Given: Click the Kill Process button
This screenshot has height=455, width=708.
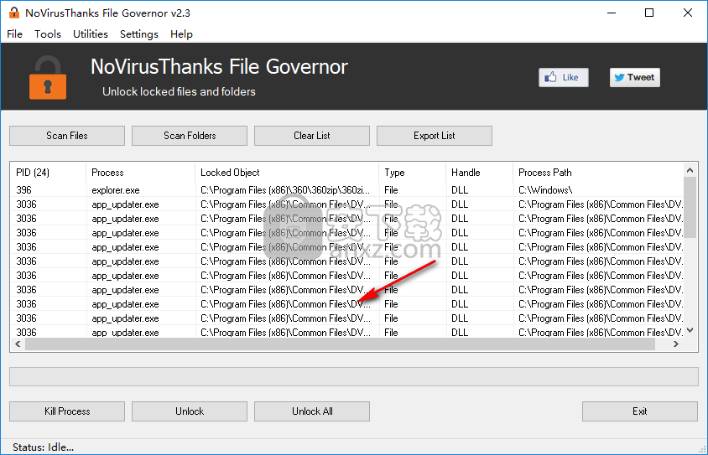Looking at the screenshot, I should coord(67,411).
